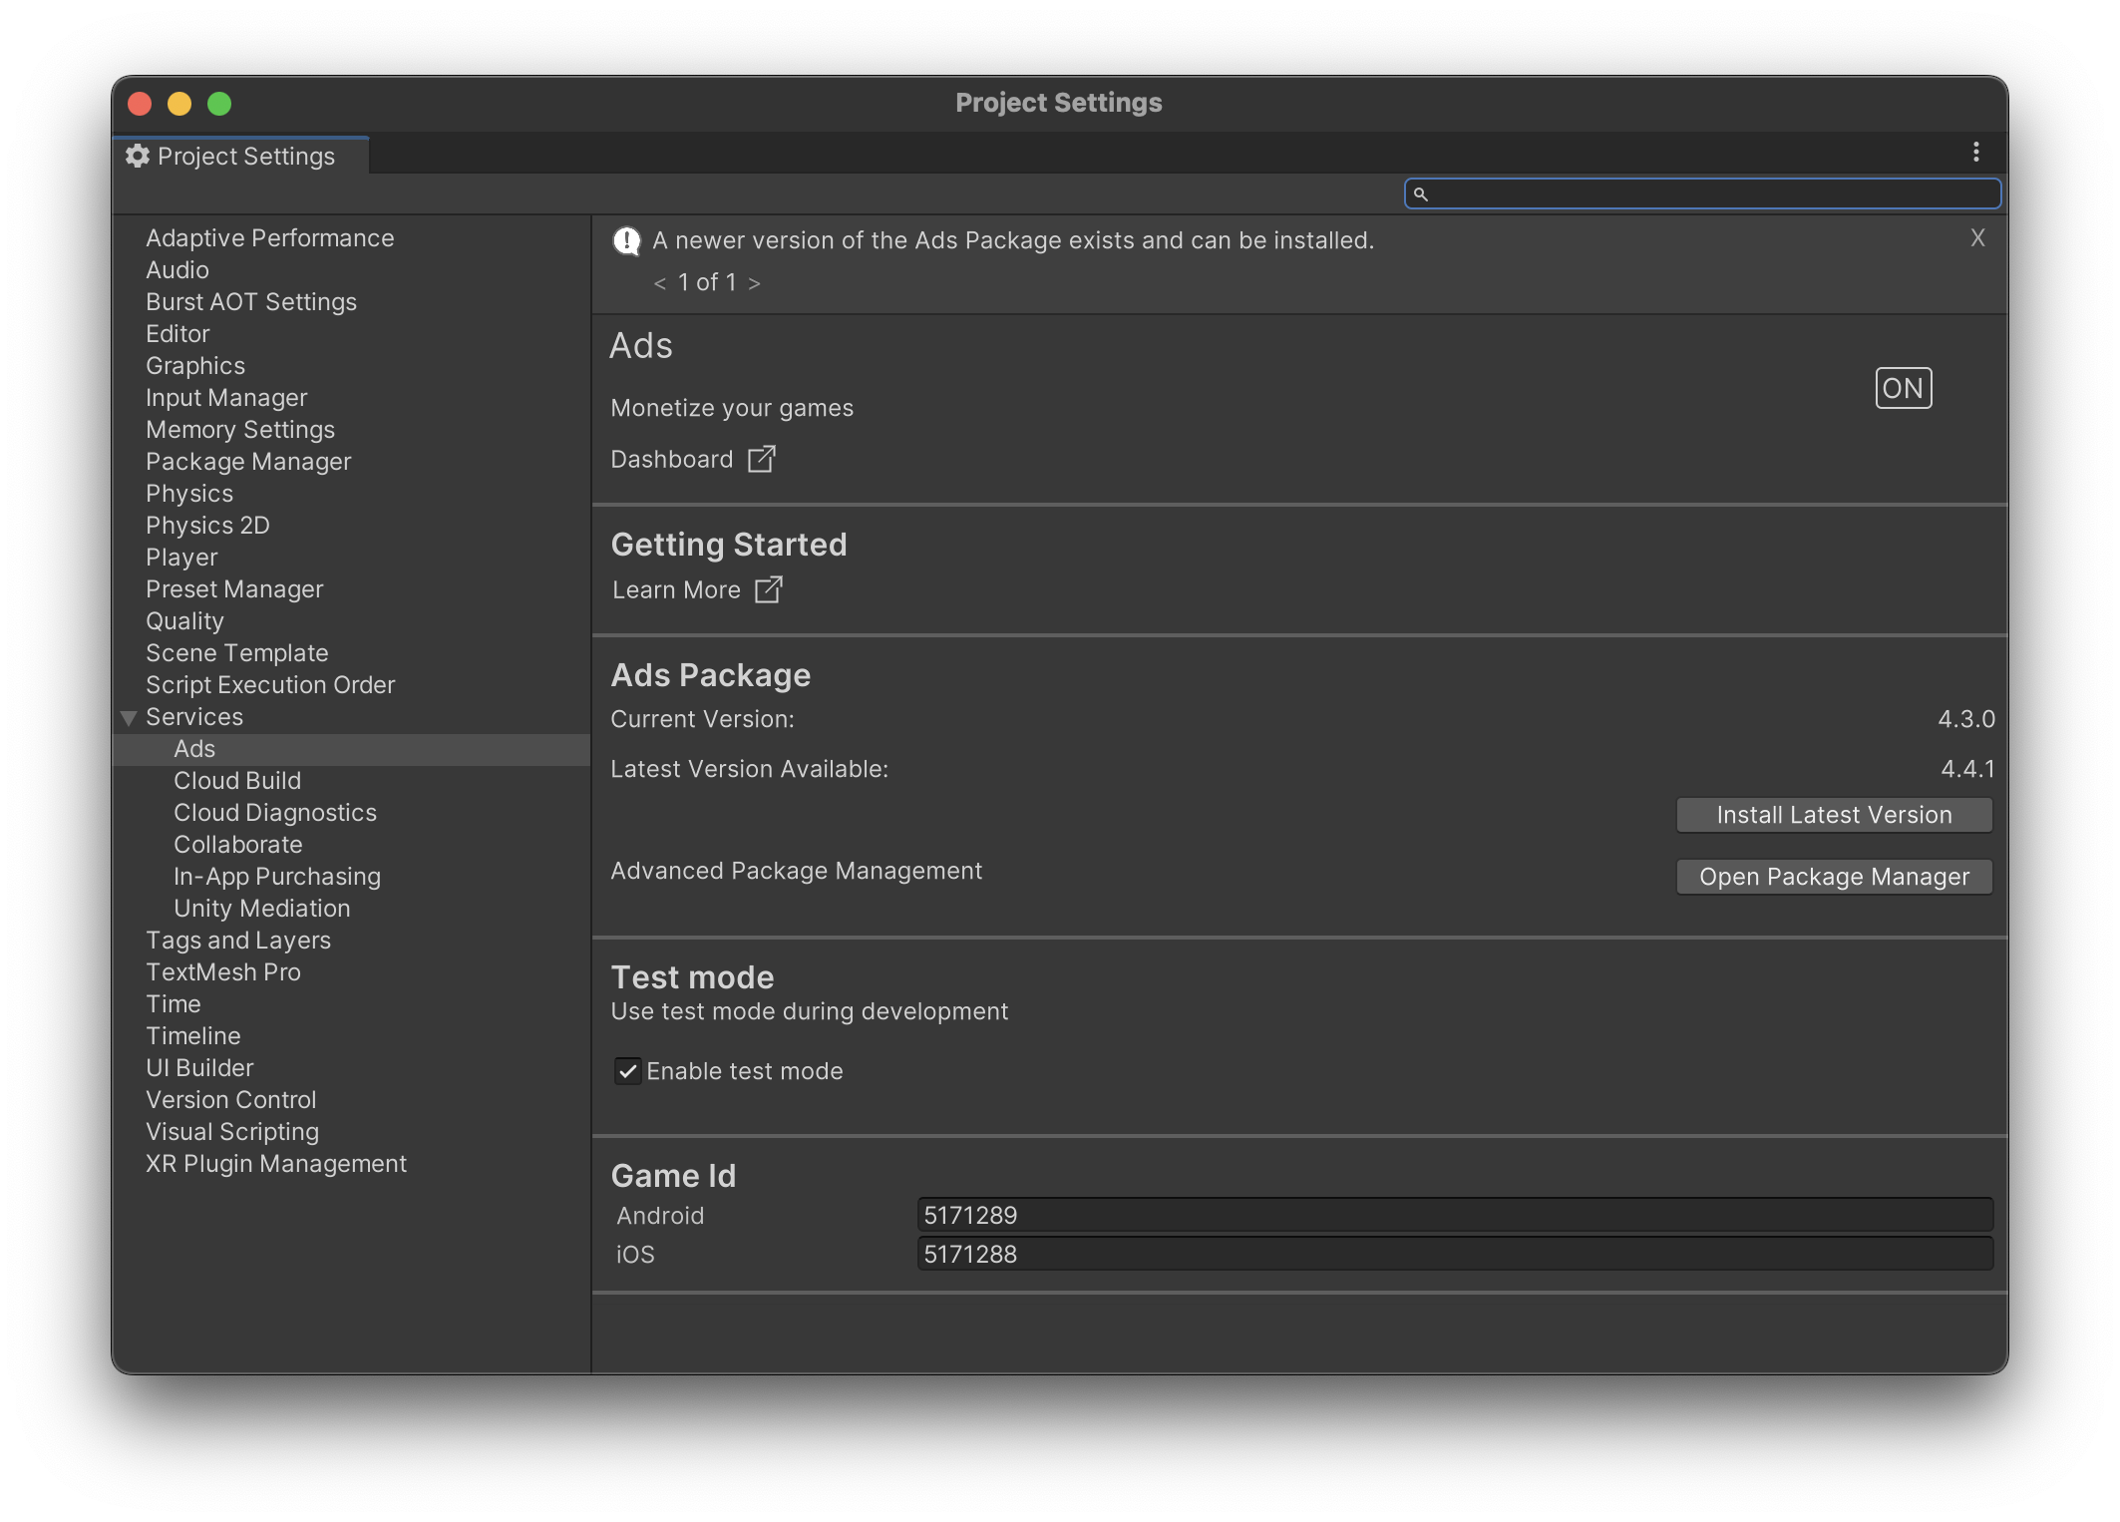Open Cloud Build service settings

pyautogui.click(x=237, y=780)
